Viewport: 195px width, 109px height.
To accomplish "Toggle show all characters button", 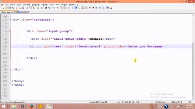I will click(72, 8).
